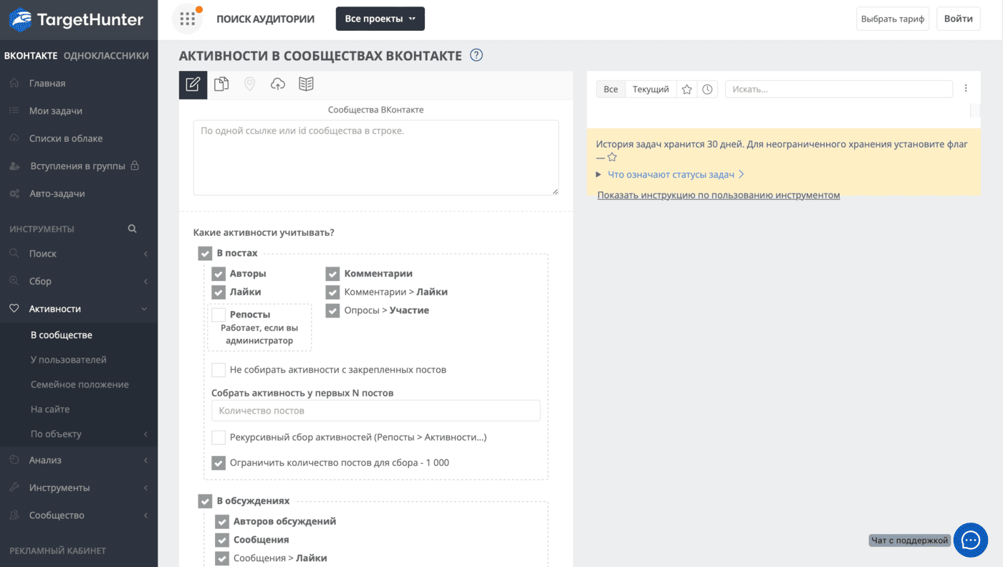Click the search icon beside Инструменты
This screenshot has height=567, width=1003.
132,229
